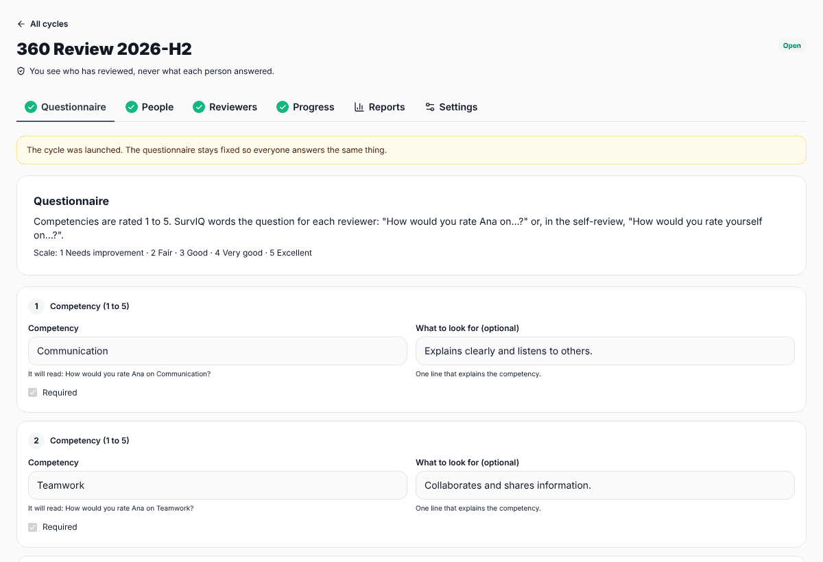
Task: Open the Progress tab
Action: tap(305, 107)
